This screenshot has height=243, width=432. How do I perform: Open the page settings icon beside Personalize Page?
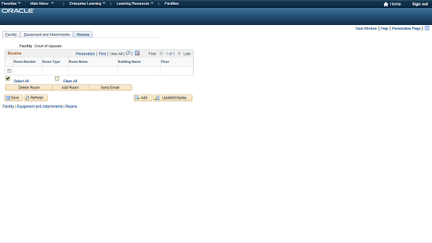427,28
